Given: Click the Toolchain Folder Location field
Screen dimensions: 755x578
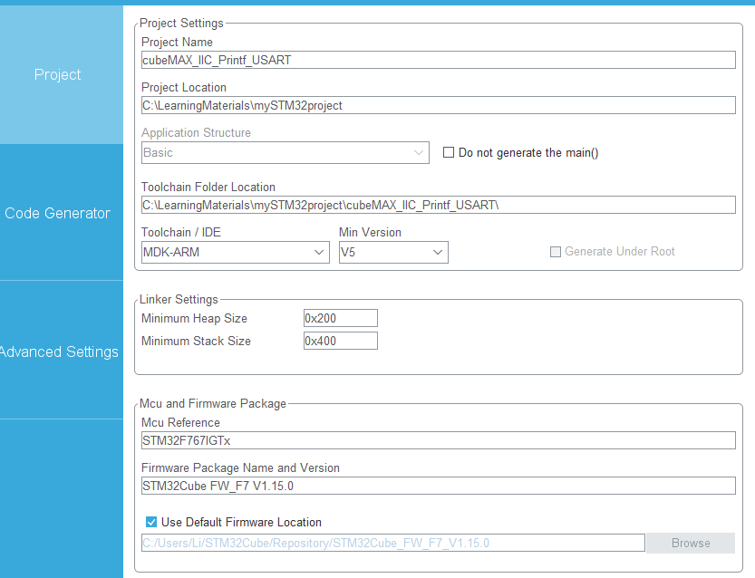Looking at the screenshot, I should pyautogui.click(x=438, y=205).
